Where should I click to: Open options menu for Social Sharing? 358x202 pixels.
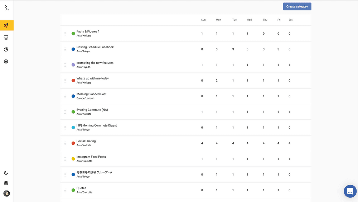tap(65, 143)
